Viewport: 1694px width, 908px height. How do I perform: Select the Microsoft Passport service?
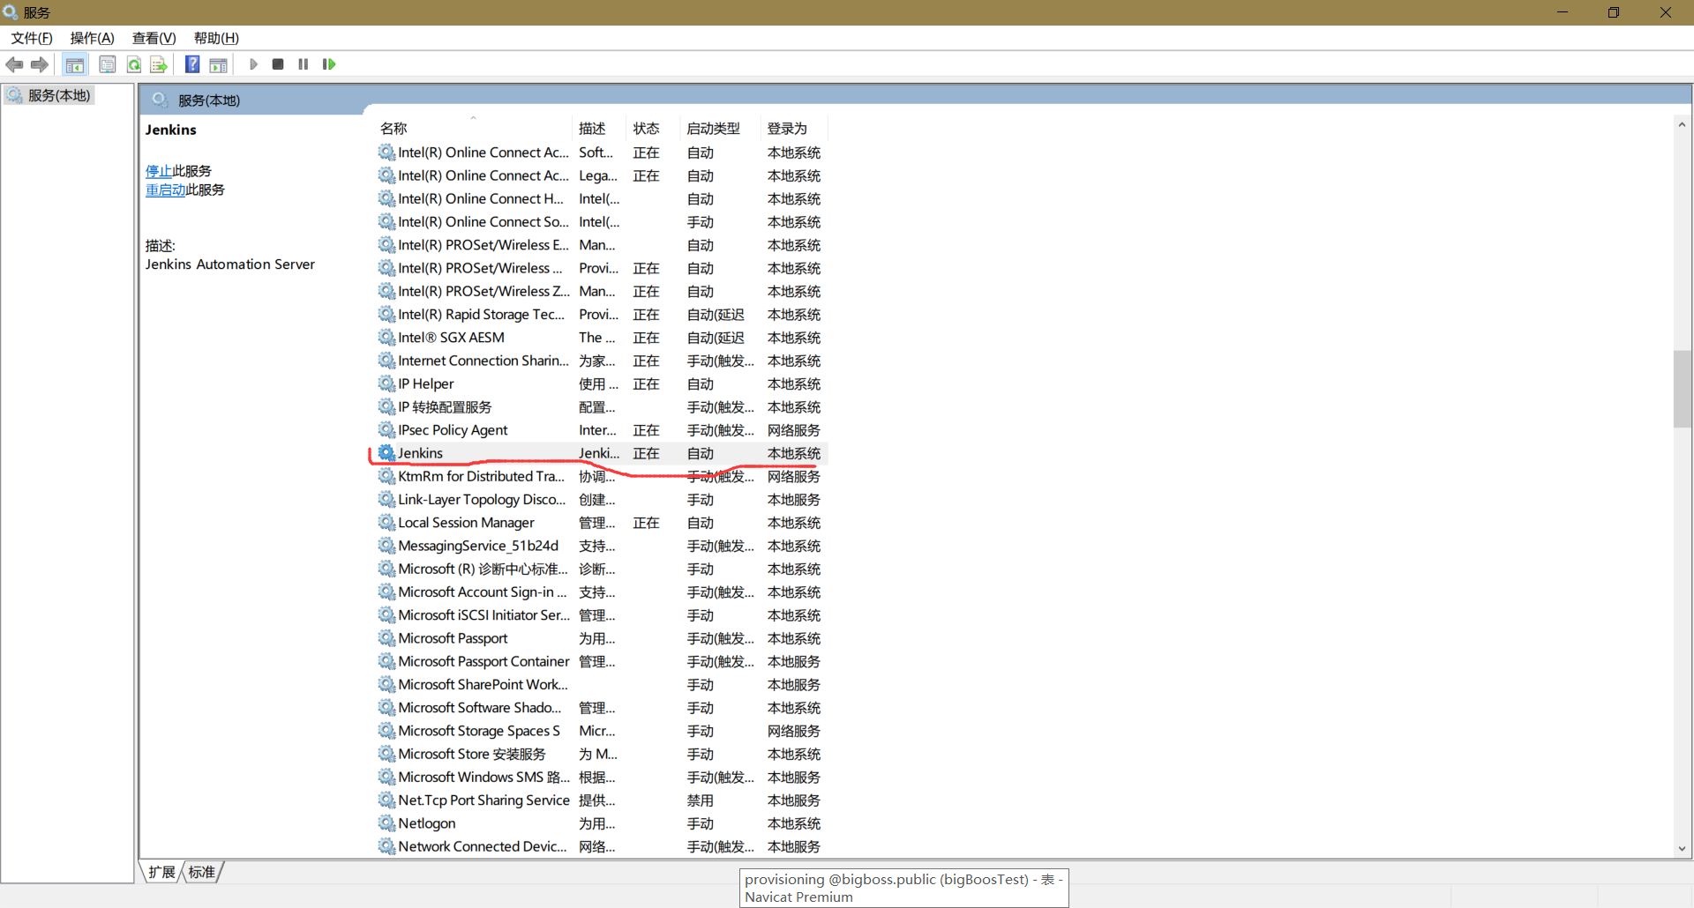click(603, 638)
